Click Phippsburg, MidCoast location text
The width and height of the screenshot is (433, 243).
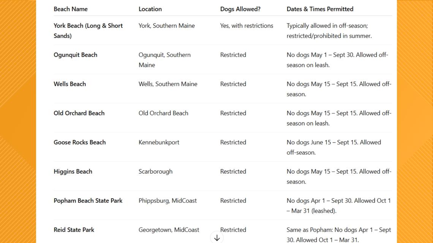[168, 201]
